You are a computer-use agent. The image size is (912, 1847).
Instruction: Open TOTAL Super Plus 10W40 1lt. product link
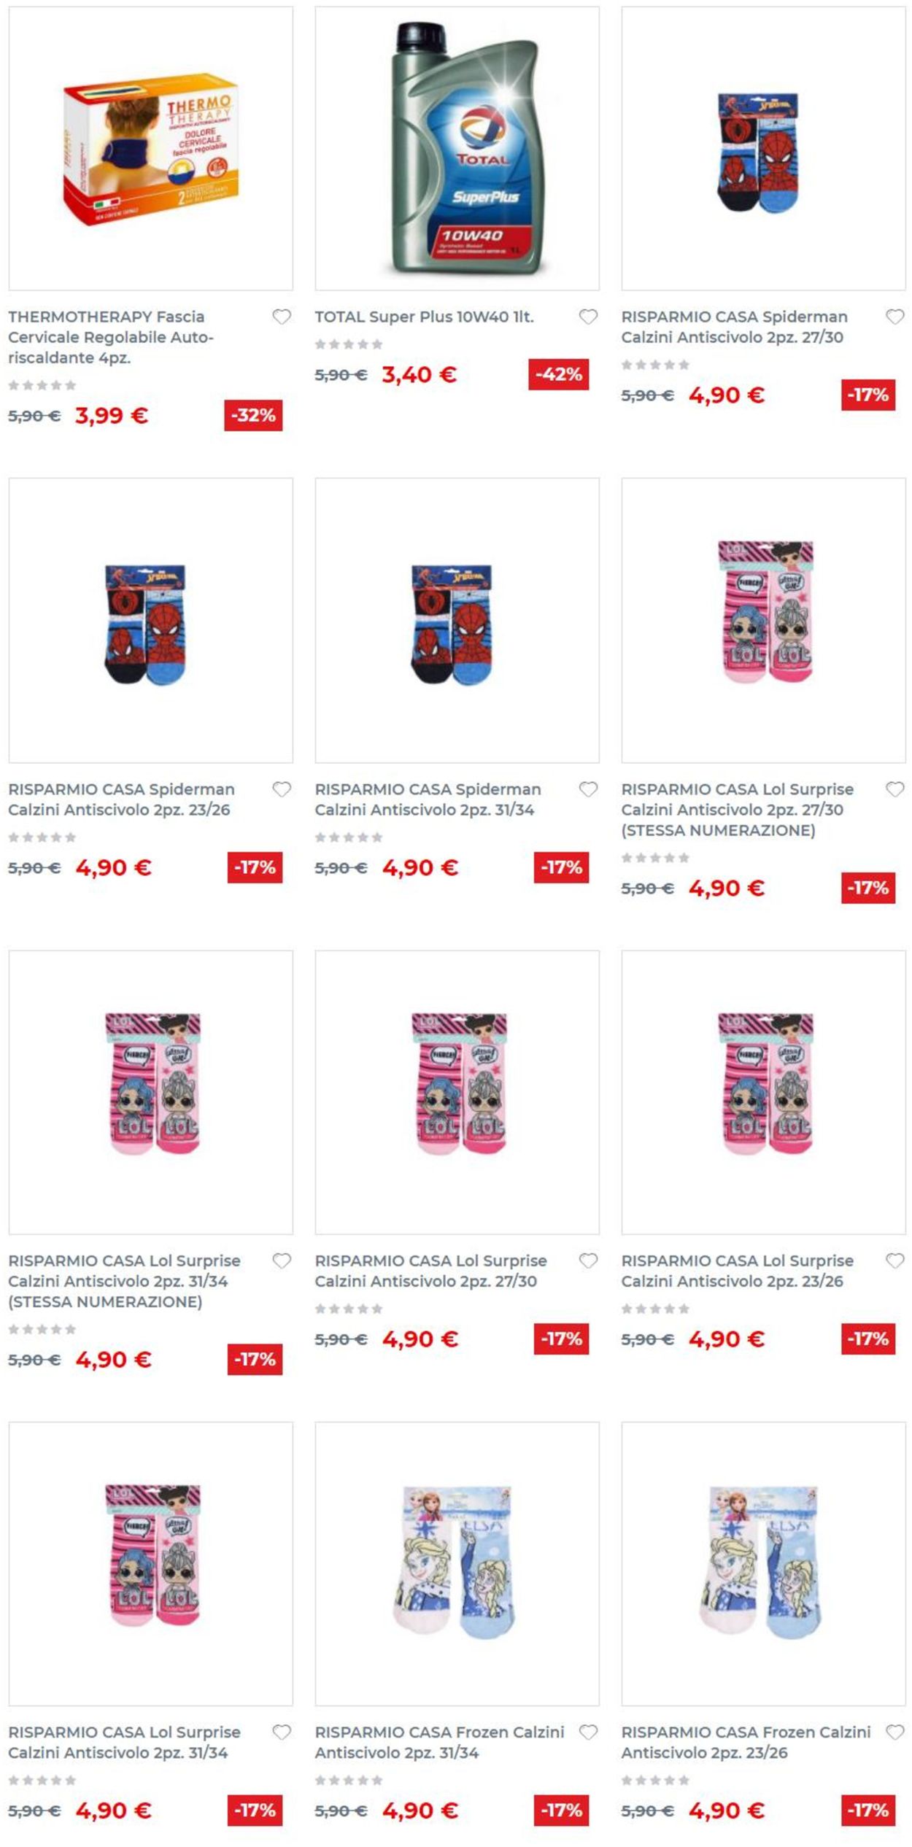(x=424, y=317)
